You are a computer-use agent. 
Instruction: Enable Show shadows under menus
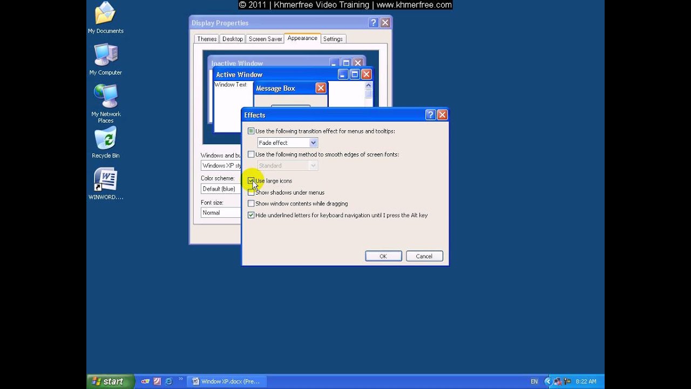pyautogui.click(x=251, y=192)
